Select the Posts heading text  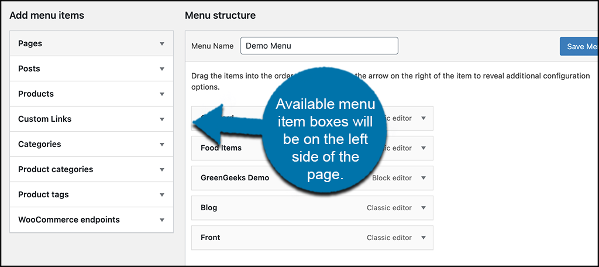[29, 69]
